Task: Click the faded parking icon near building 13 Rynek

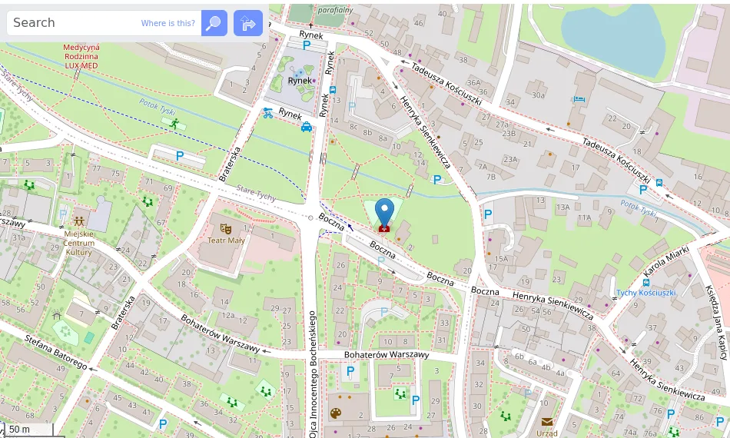Action: point(351,107)
